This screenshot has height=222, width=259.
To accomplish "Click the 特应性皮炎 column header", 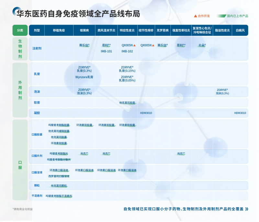I will [127, 30].
